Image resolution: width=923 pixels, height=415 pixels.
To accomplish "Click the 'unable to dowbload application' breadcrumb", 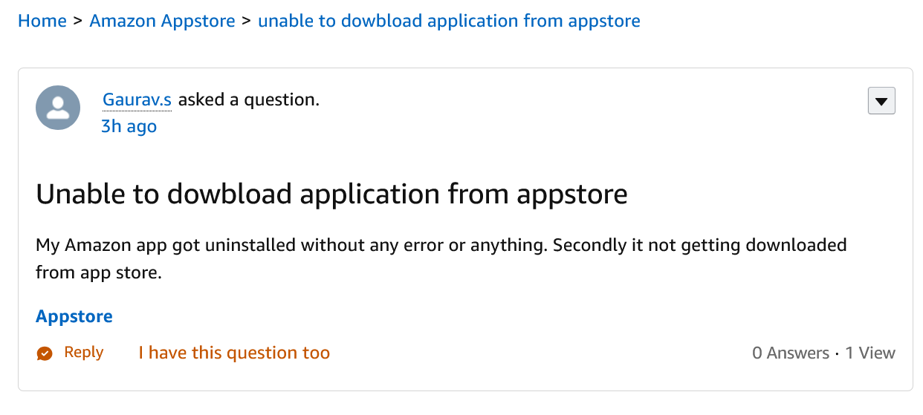I will coord(449,21).
